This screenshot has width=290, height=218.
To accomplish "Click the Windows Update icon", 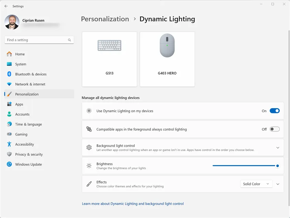I will [x=9, y=164].
